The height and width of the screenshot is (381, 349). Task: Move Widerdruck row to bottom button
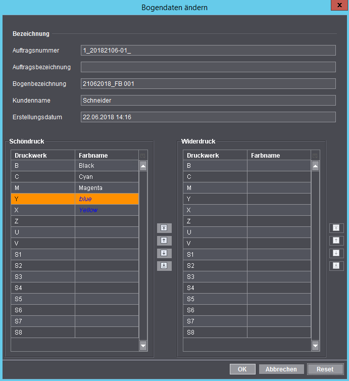(x=336, y=266)
